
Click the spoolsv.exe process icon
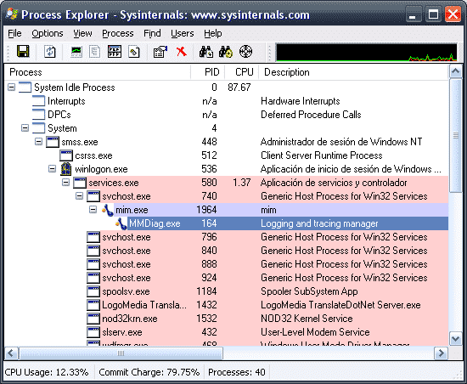click(93, 291)
